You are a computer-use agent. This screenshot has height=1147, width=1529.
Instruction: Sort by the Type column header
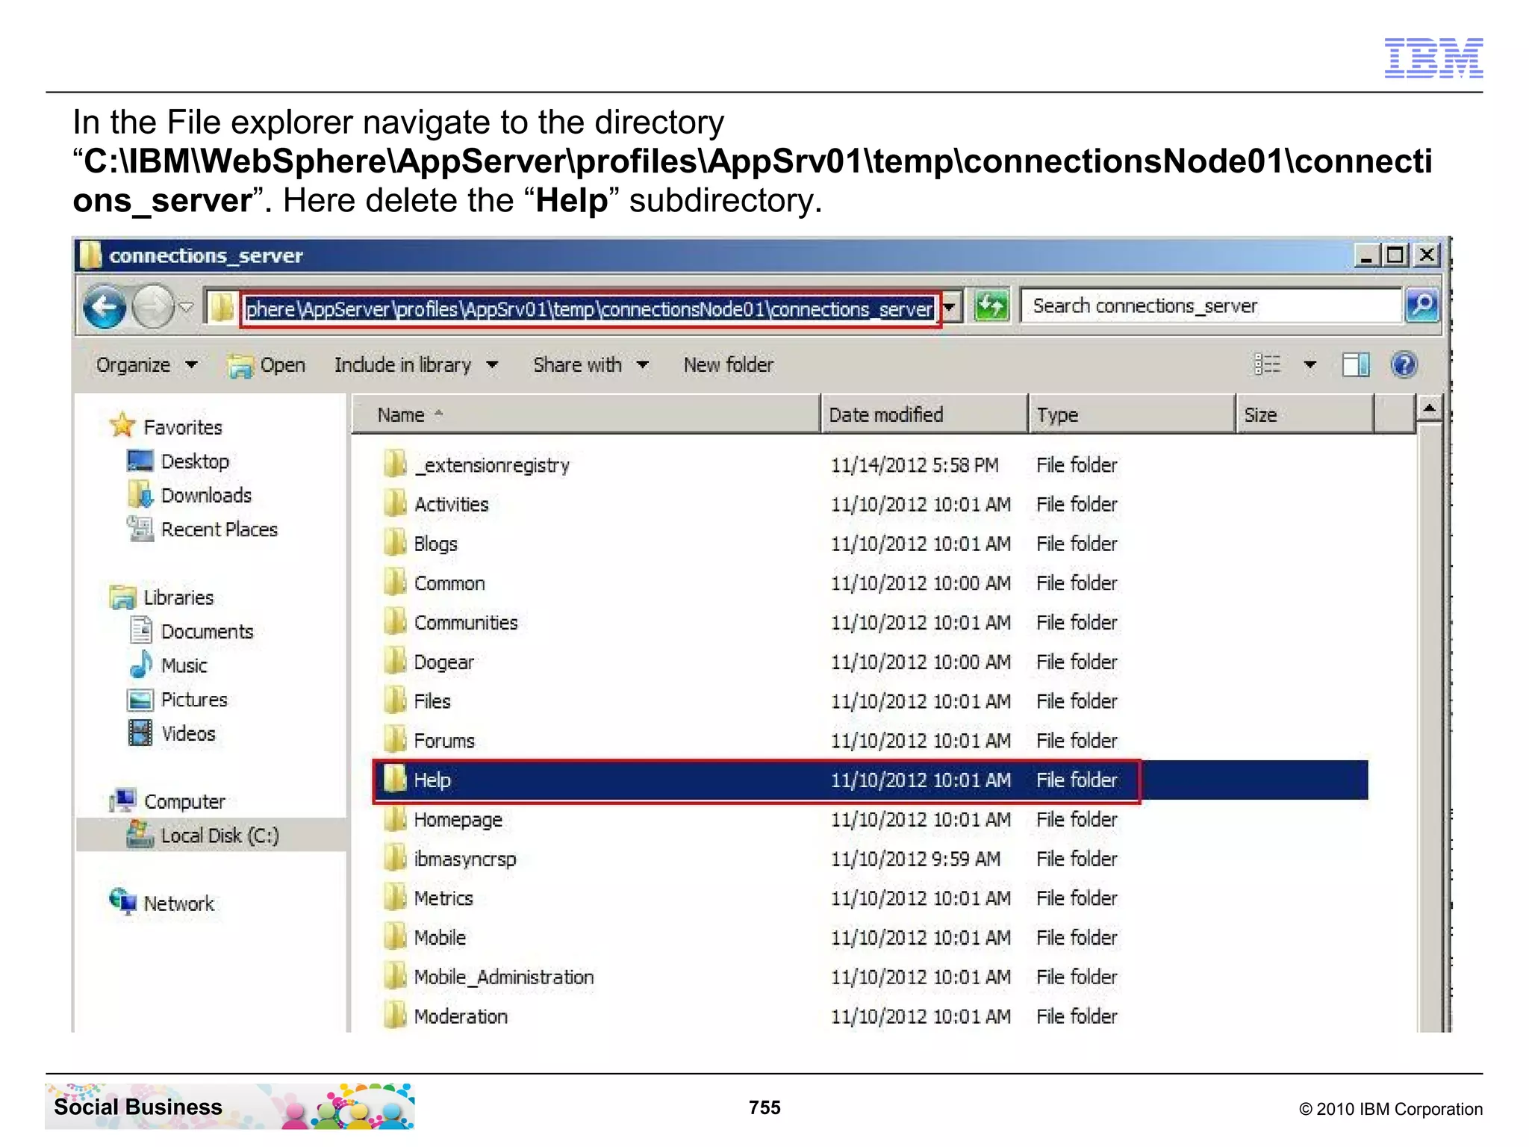[x=1132, y=414]
